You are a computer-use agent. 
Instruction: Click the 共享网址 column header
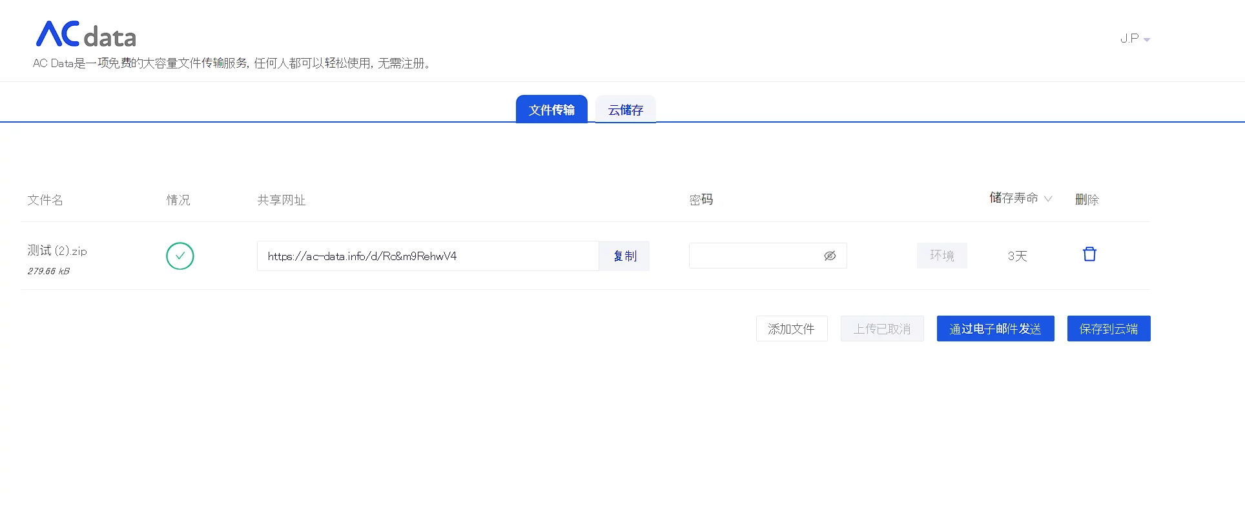282,200
